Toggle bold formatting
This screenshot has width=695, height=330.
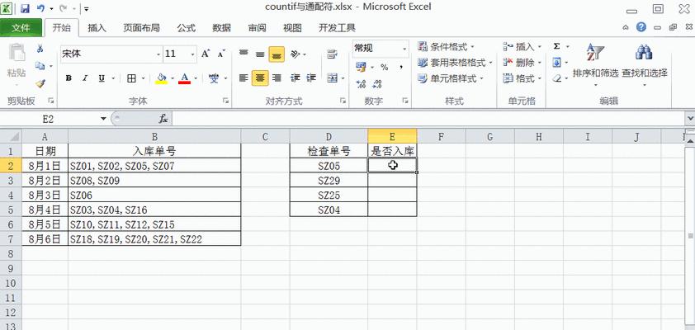(69, 78)
